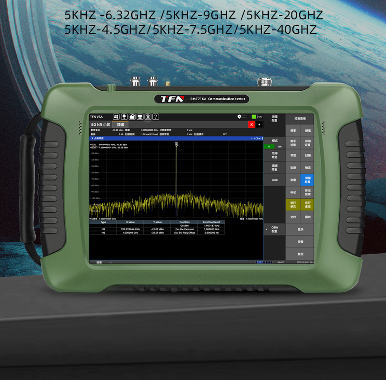The height and width of the screenshot is (380, 386).
Task: Click the highlighted blue 测量配置 button
Action: [x=307, y=180]
